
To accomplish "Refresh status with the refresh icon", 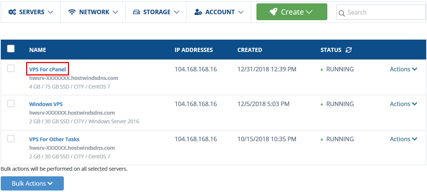I will (x=349, y=50).
